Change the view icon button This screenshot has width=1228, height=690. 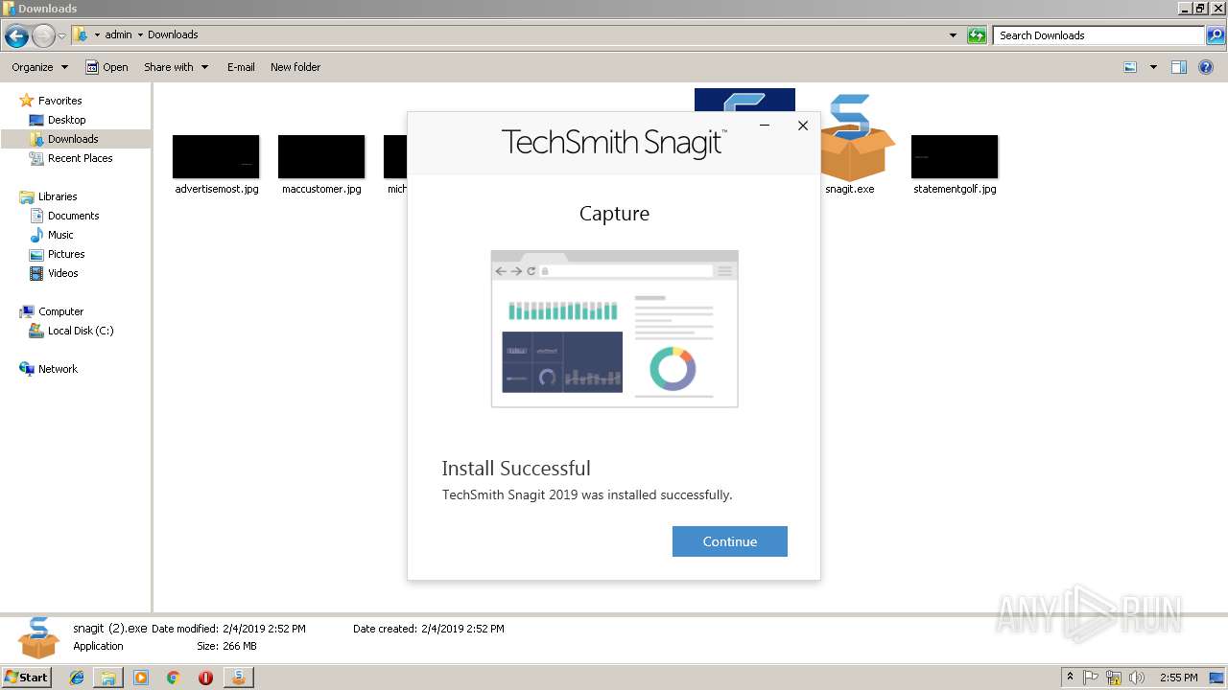(x=1130, y=67)
